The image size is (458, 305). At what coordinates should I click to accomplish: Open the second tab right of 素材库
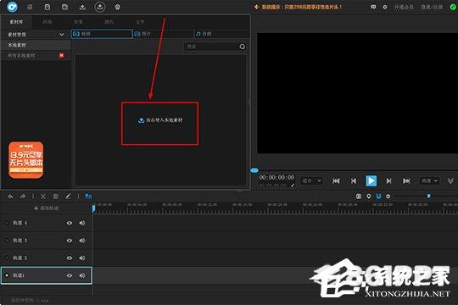(x=78, y=22)
